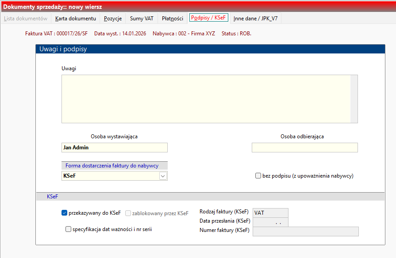
Task: Select the Płatności tab
Action: point(172,19)
